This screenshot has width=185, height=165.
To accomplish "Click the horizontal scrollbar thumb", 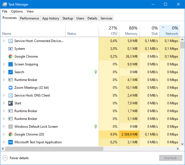I will tap(54, 149).
